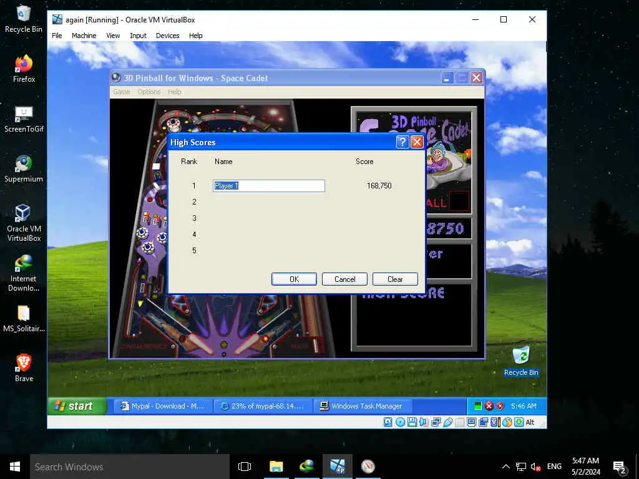639x479 pixels.
Task: Switch to 23% of mypal download taskbar item
Action: (263, 406)
